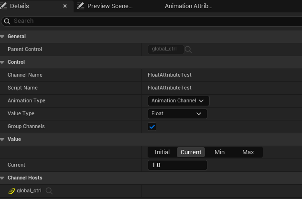Select the Current value button
Image resolution: width=302 pixels, height=199 pixels.
(x=191, y=152)
